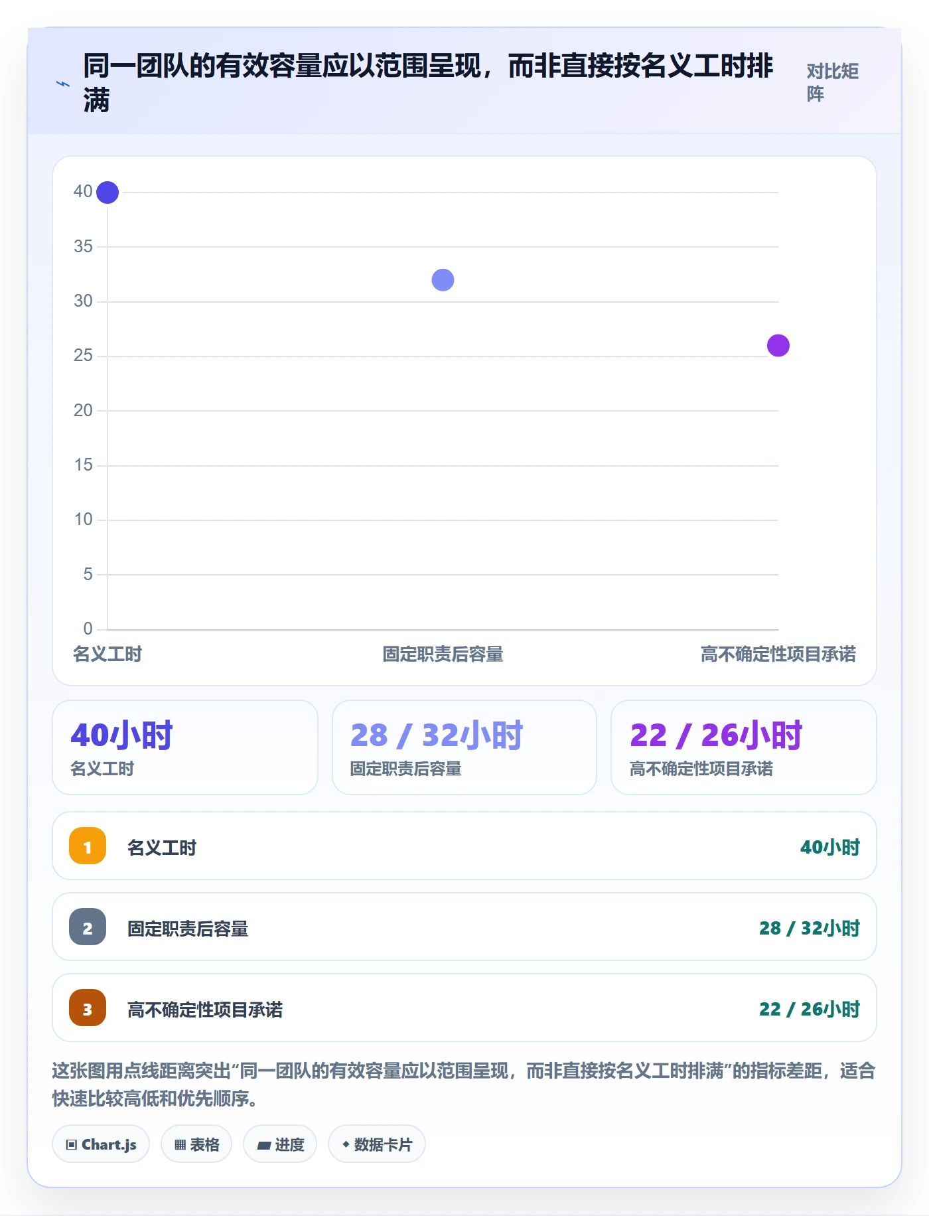Click the dark blue data point at 40
Screen dimensions: 929x1216
click(x=107, y=192)
